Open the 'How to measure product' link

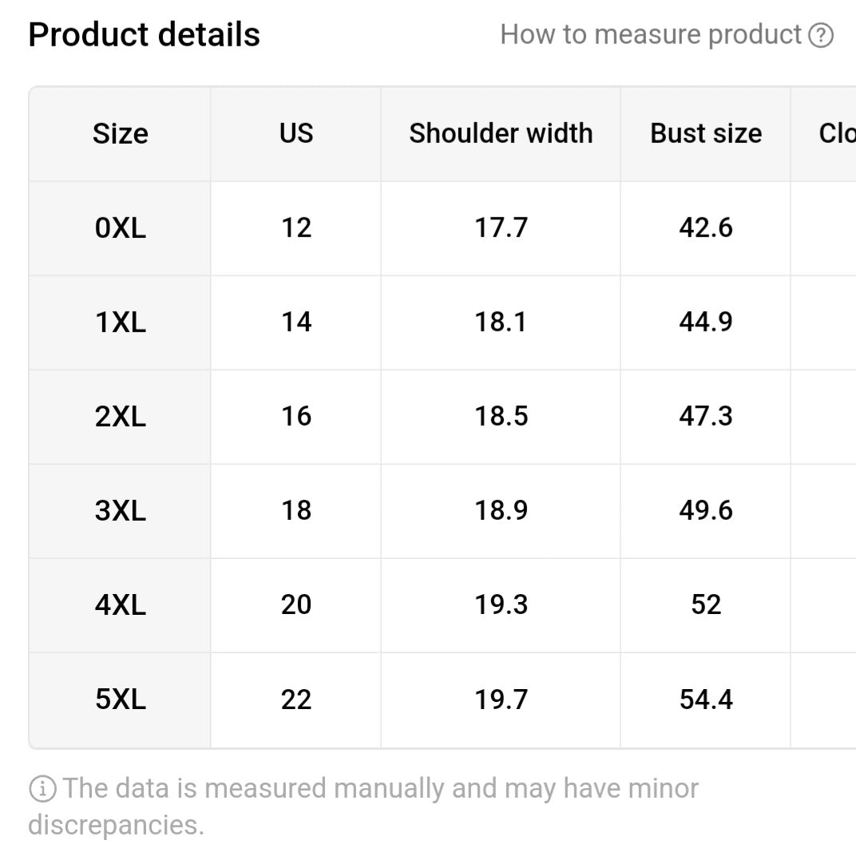coord(651,35)
